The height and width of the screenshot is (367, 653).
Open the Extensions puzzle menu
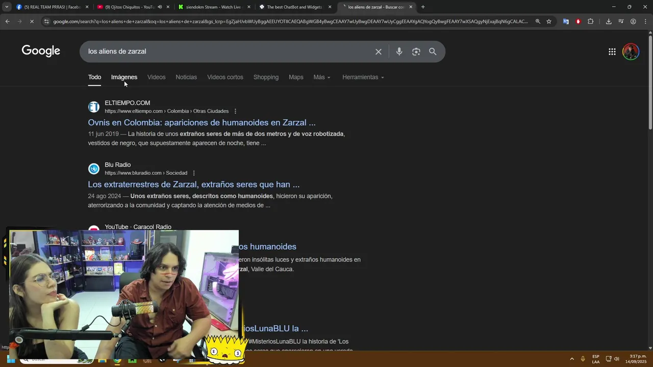coord(591,21)
